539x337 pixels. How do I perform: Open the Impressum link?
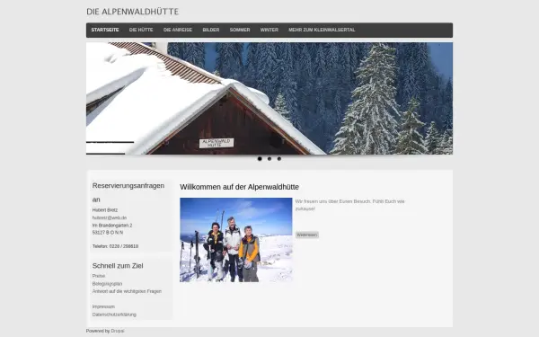103,306
